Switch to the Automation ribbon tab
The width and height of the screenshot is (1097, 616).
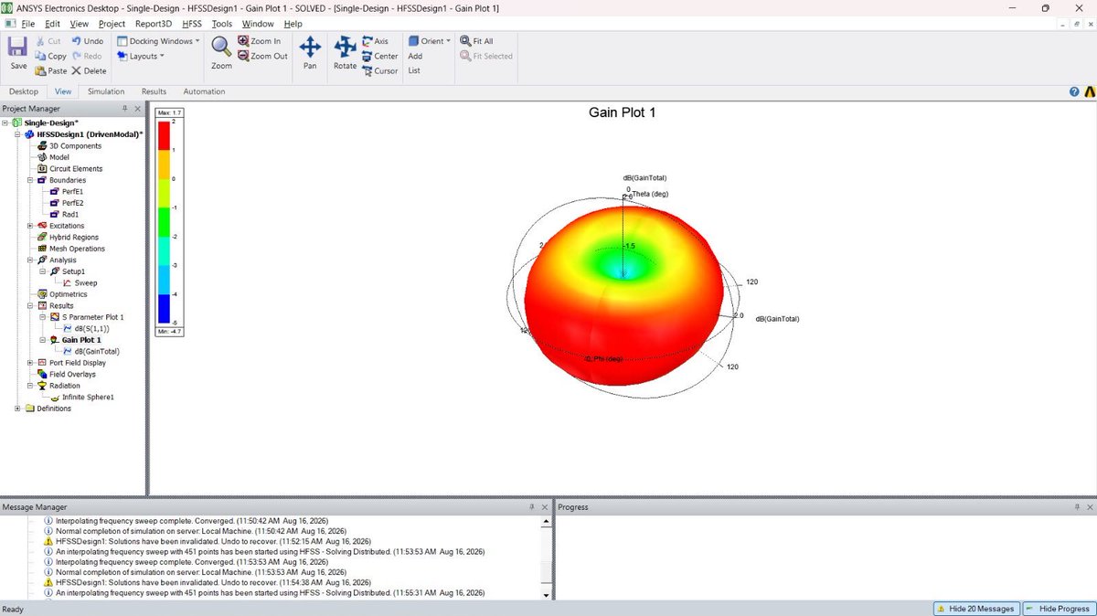204,91
